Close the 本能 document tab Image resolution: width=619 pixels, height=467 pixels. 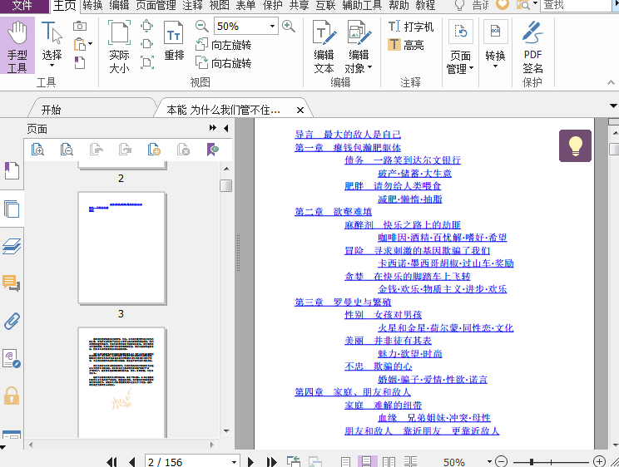[300, 110]
